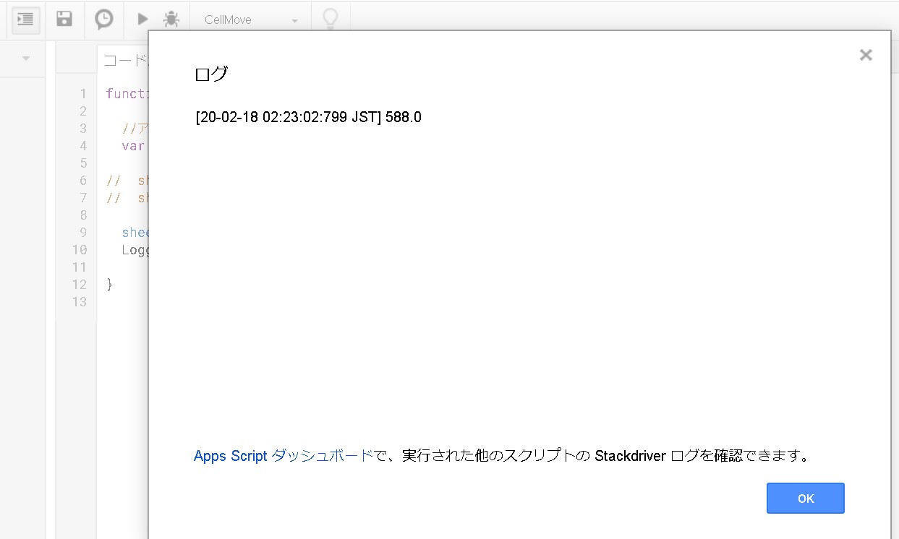Image resolution: width=899 pixels, height=539 pixels.
Task: Click the closing brace on line 12
Action: [x=108, y=284]
